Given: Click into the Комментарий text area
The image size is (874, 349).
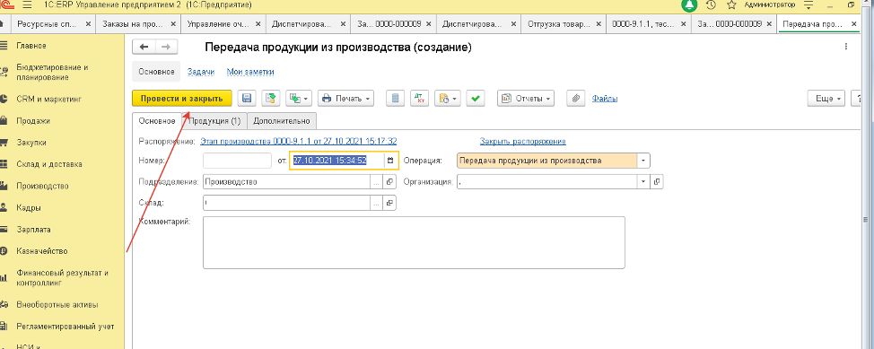Looking at the screenshot, I should [x=414, y=242].
